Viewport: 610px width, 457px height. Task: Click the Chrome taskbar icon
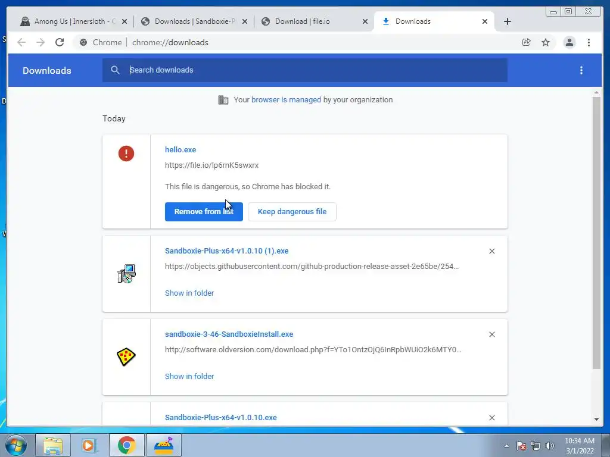126,445
